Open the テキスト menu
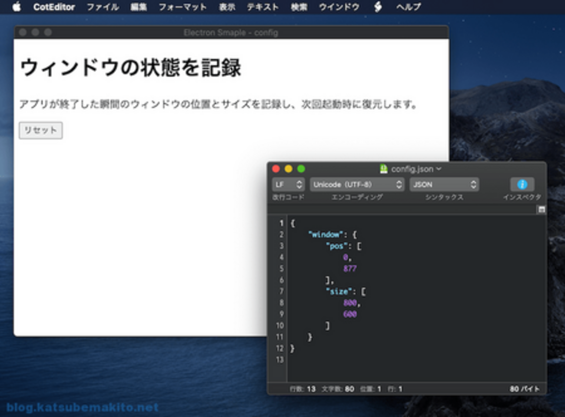The height and width of the screenshot is (417, 565). coord(263,7)
